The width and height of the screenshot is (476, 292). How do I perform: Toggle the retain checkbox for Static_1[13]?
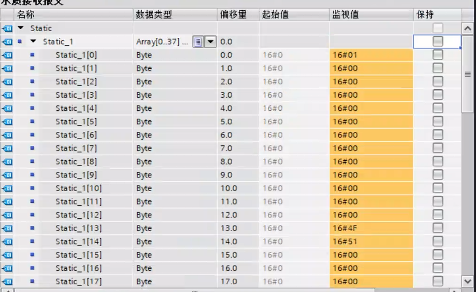point(437,228)
